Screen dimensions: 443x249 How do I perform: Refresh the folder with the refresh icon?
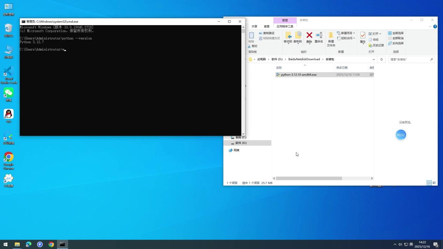pos(381,59)
